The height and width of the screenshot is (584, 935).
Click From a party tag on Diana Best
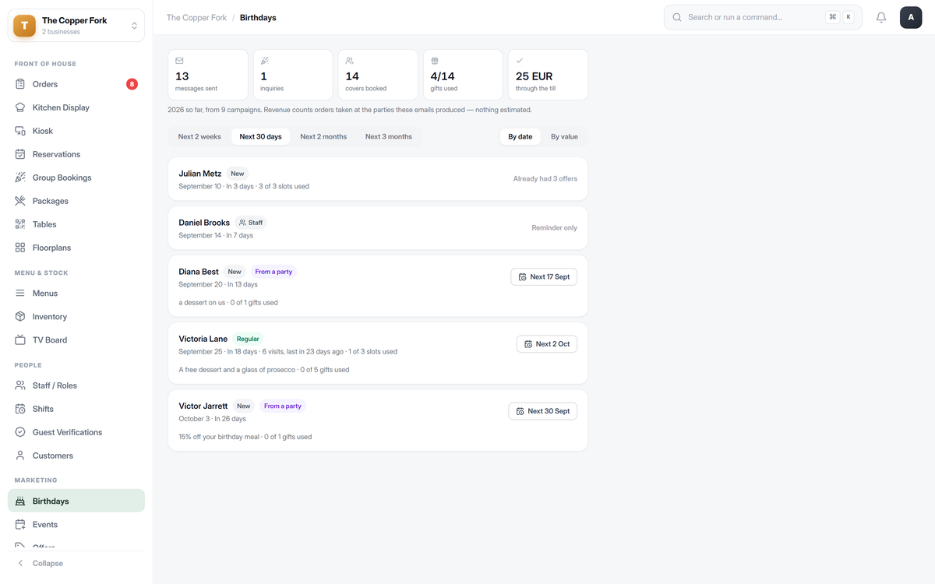coord(273,272)
